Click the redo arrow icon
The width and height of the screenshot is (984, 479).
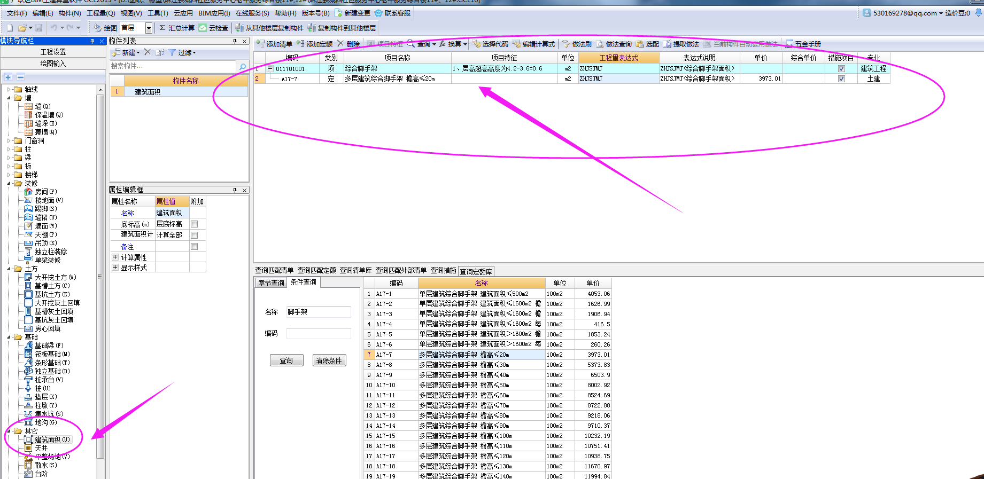(70, 28)
